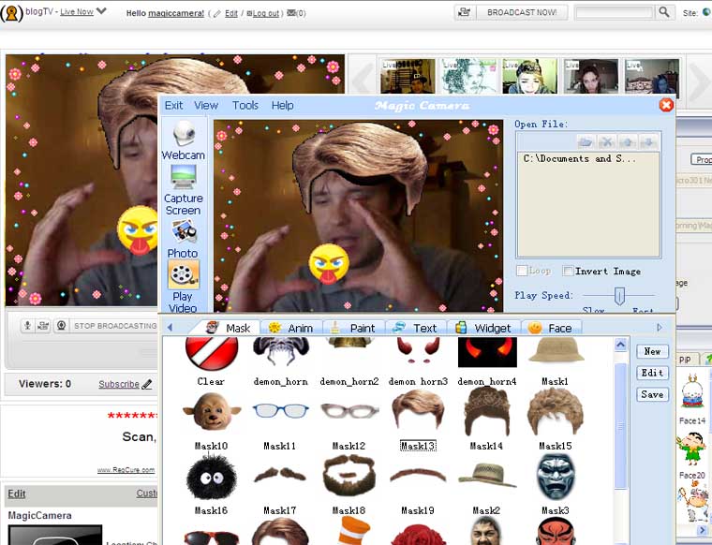
Task: Enable the Invert Image checkbox
Action: point(568,272)
